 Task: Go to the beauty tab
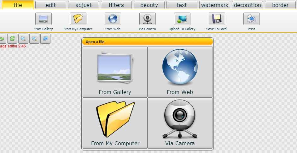[149, 5]
